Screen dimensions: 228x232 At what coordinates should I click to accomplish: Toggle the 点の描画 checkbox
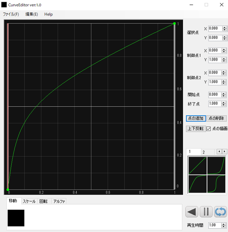[x=208, y=129]
